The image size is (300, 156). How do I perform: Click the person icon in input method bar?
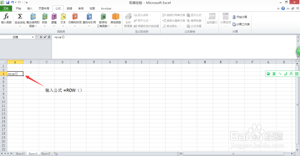tap(291, 74)
